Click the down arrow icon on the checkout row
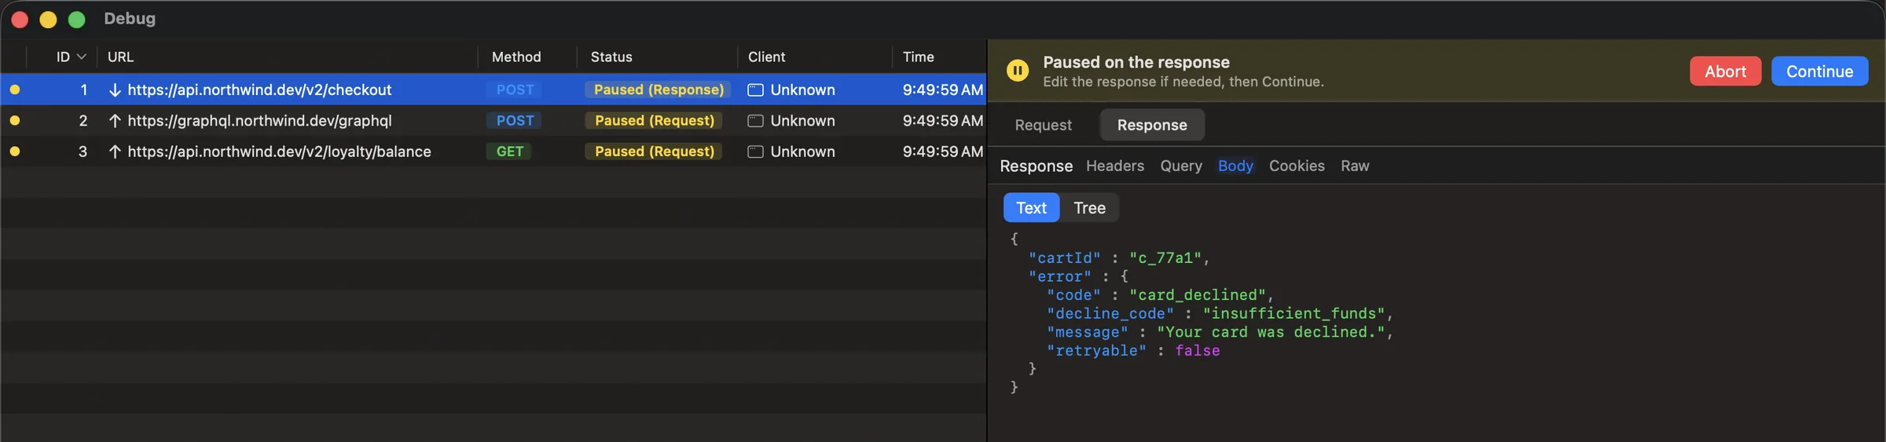 click(115, 89)
